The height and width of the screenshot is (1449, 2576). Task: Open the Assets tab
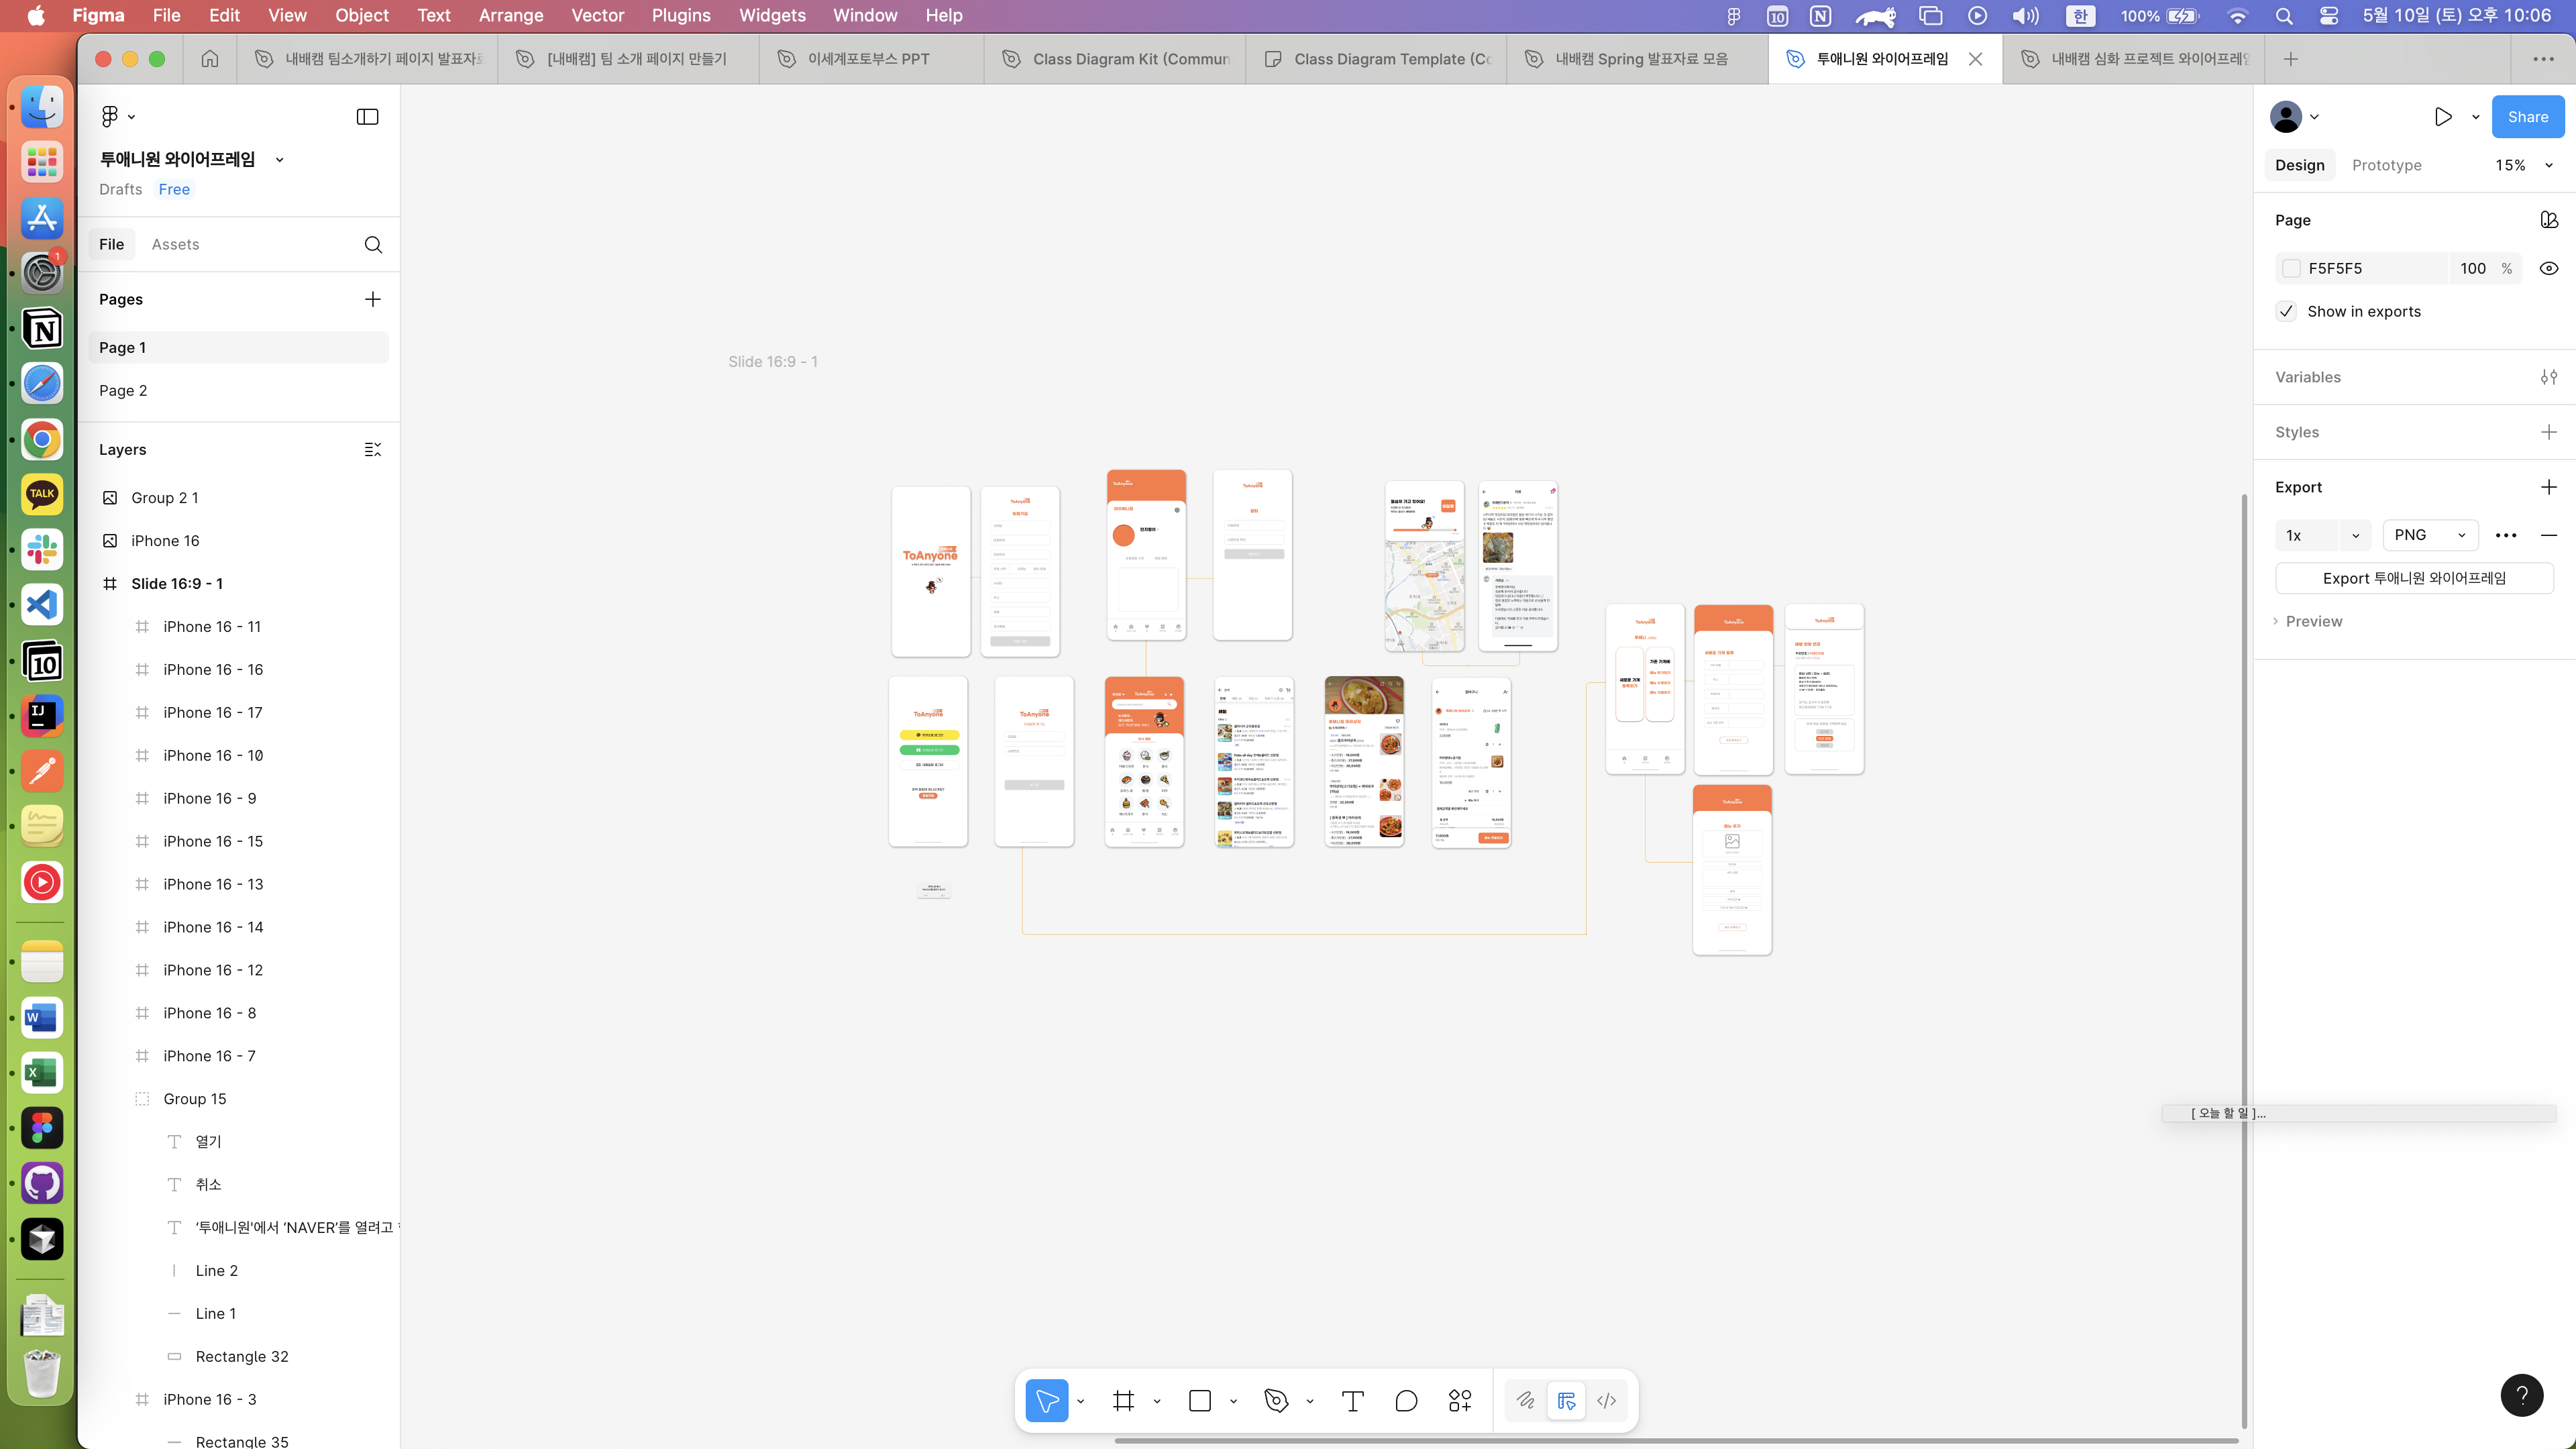[x=175, y=244]
